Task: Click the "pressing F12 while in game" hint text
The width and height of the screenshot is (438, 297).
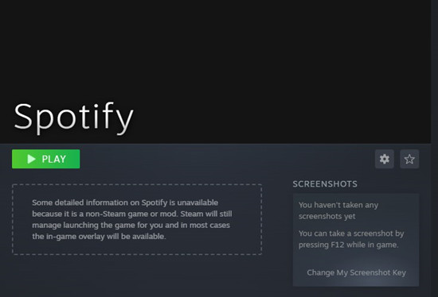Action: pos(348,245)
